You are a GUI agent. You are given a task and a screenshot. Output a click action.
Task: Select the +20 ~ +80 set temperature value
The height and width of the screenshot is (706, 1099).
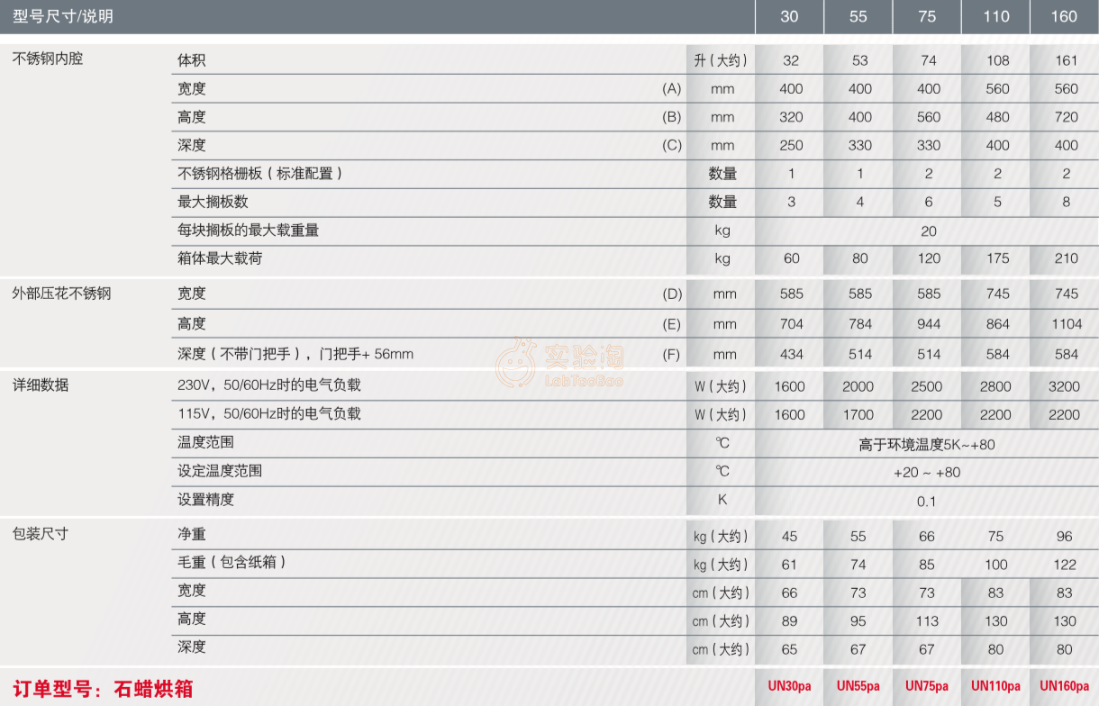click(927, 473)
